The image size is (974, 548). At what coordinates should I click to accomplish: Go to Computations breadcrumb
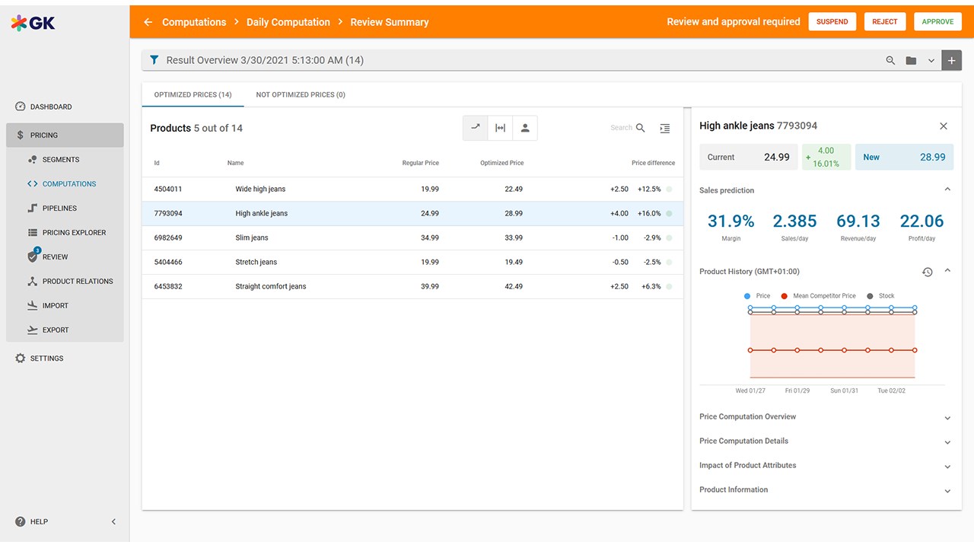pyautogui.click(x=194, y=22)
